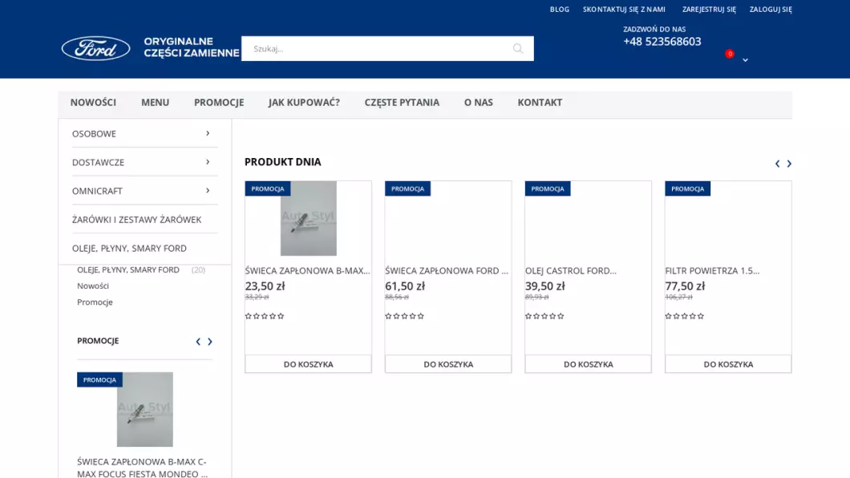
Task: Rate Filtr powietrza stars
Action: coord(685,316)
